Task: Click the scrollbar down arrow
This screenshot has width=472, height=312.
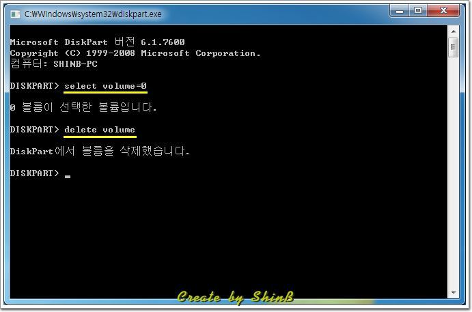Action: [x=454, y=292]
